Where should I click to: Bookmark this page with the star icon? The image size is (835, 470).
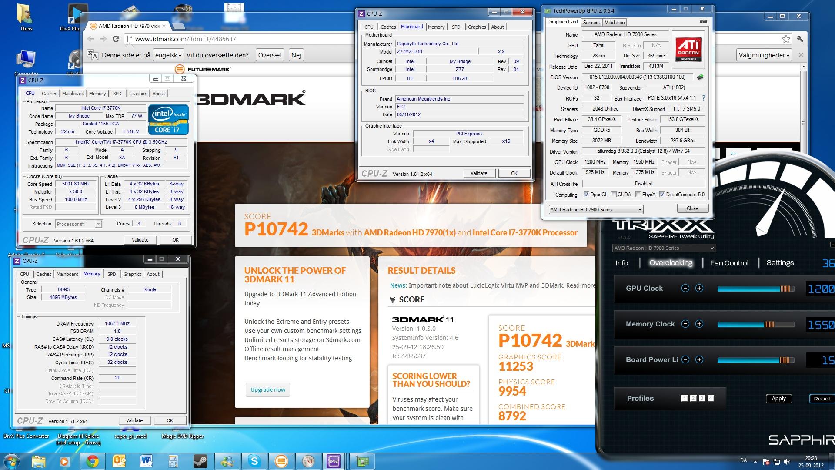pyautogui.click(x=786, y=39)
